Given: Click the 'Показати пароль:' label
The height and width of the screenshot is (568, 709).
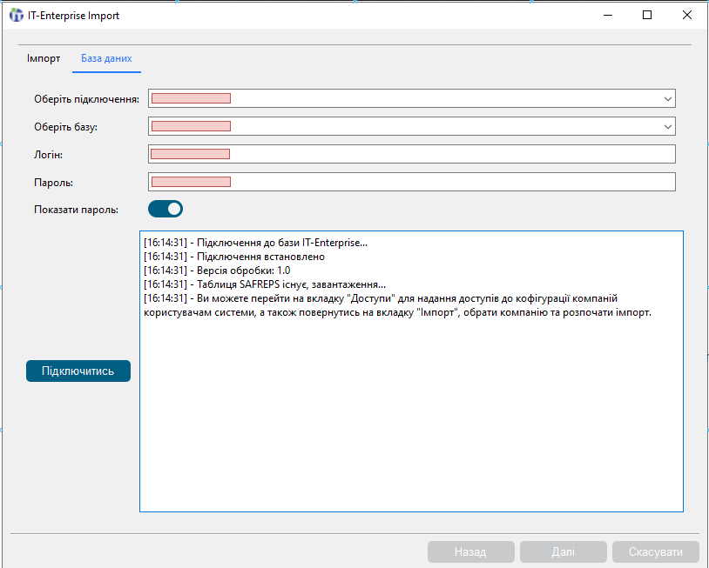Looking at the screenshot, I should coord(76,210).
